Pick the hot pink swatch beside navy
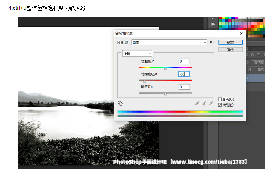This screenshot has width=268, height=169. [x=230, y=20]
